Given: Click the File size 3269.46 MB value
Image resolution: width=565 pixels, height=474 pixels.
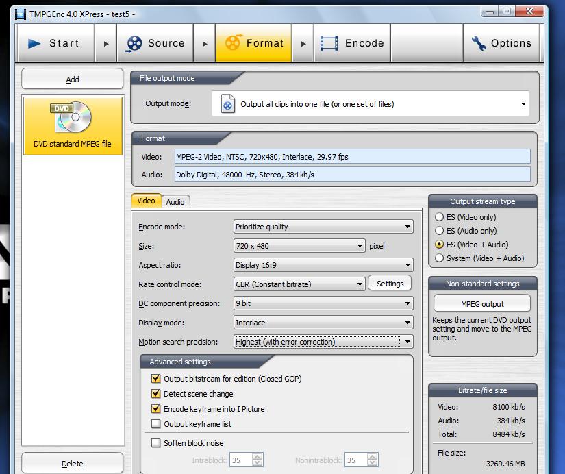Looking at the screenshot, I should 505,464.
